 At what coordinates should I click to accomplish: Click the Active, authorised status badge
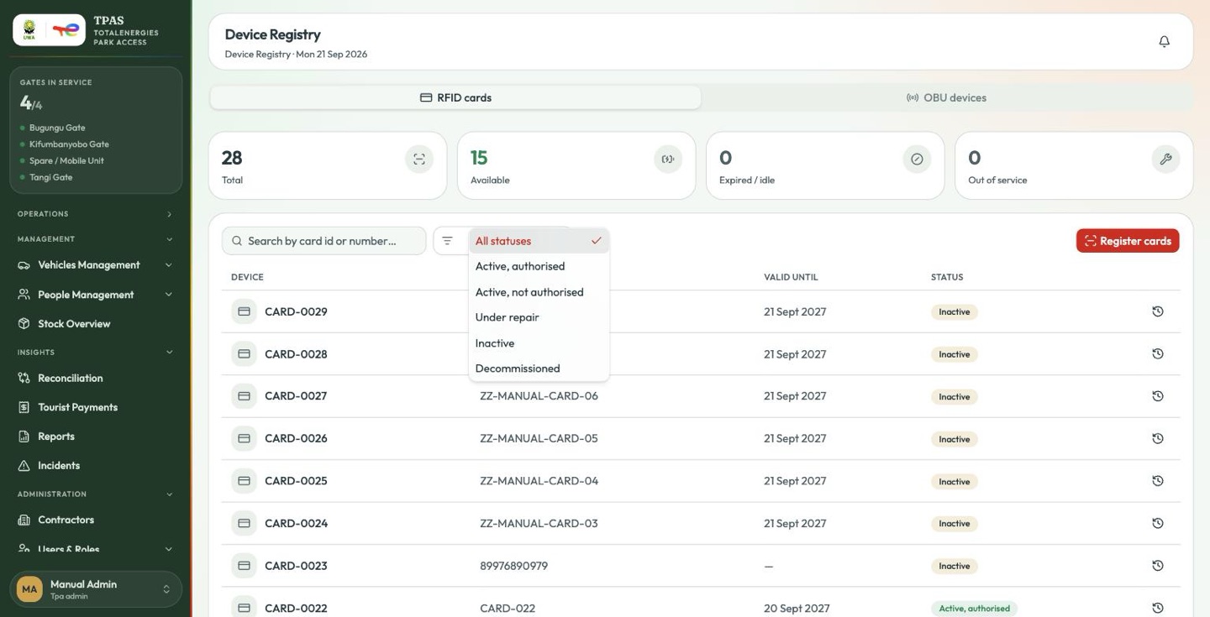[974, 609]
